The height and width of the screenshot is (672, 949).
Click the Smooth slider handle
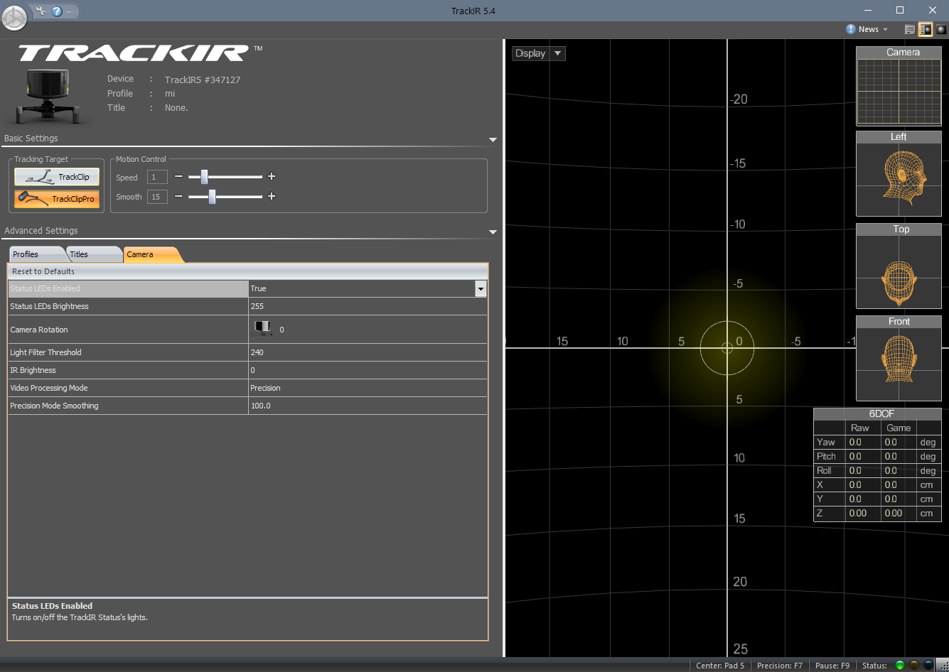pyautogui.click(x=212, y=196)
